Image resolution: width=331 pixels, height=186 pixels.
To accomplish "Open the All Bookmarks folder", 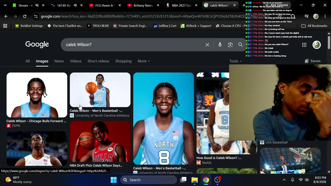I will point(314,26).
